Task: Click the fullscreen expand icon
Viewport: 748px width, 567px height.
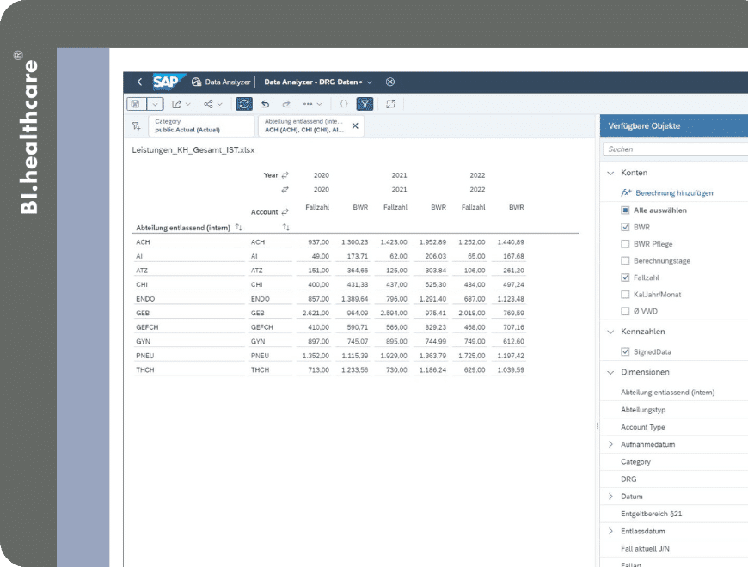Action: tap(390, 104)
